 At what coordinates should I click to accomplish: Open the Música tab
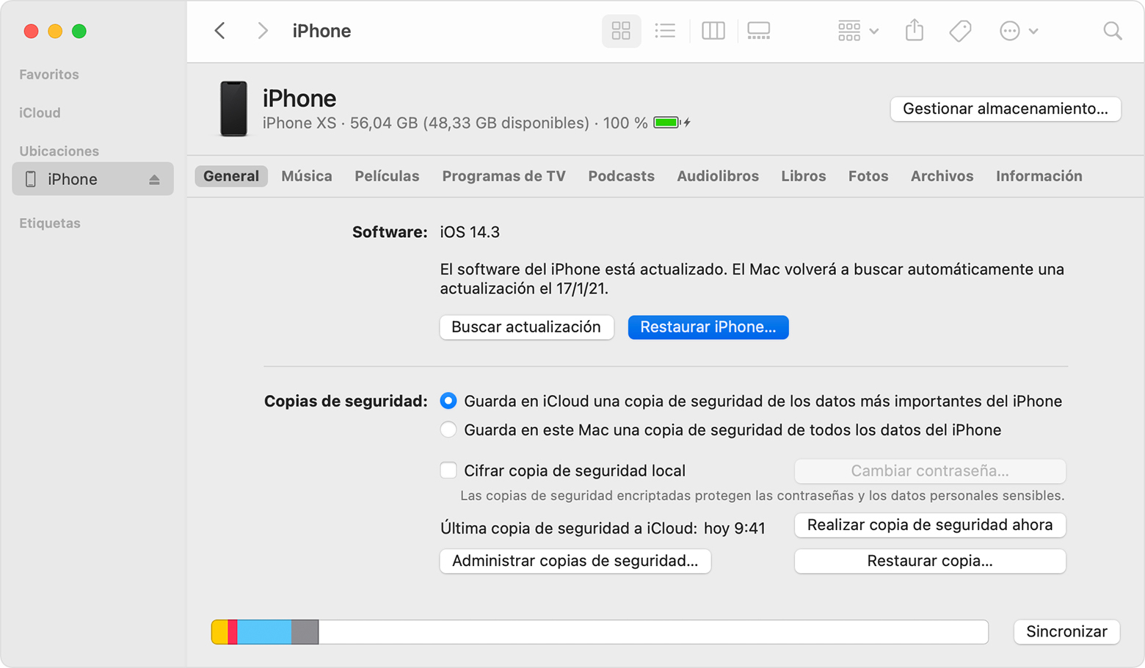307,176
